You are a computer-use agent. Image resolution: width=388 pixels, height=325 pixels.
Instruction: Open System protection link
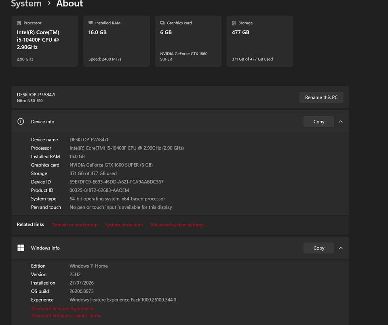click(x=124, y=225)
